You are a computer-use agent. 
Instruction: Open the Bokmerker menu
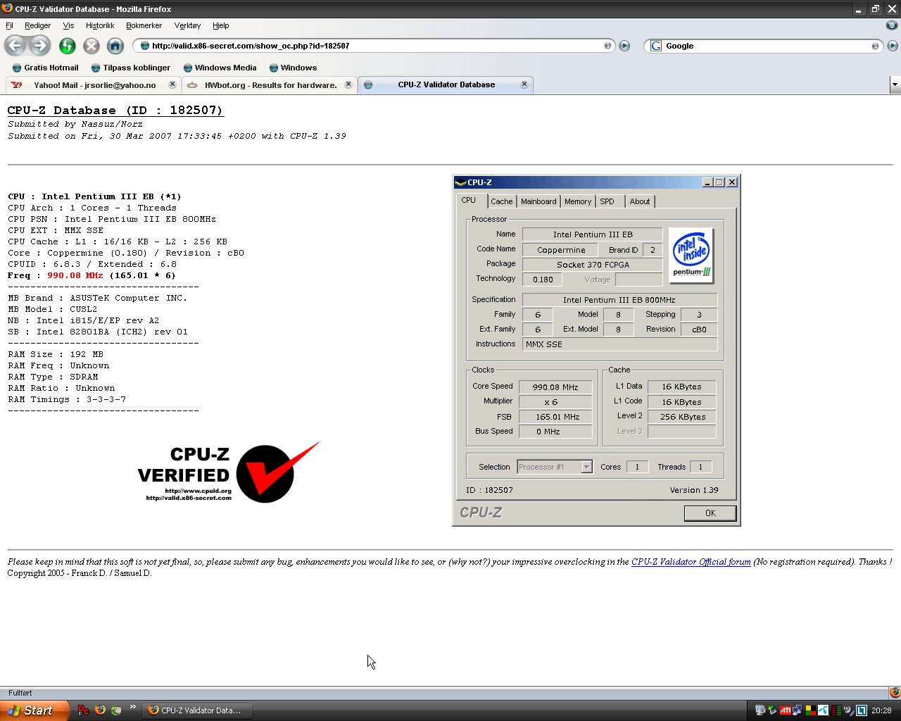(144, 25)
